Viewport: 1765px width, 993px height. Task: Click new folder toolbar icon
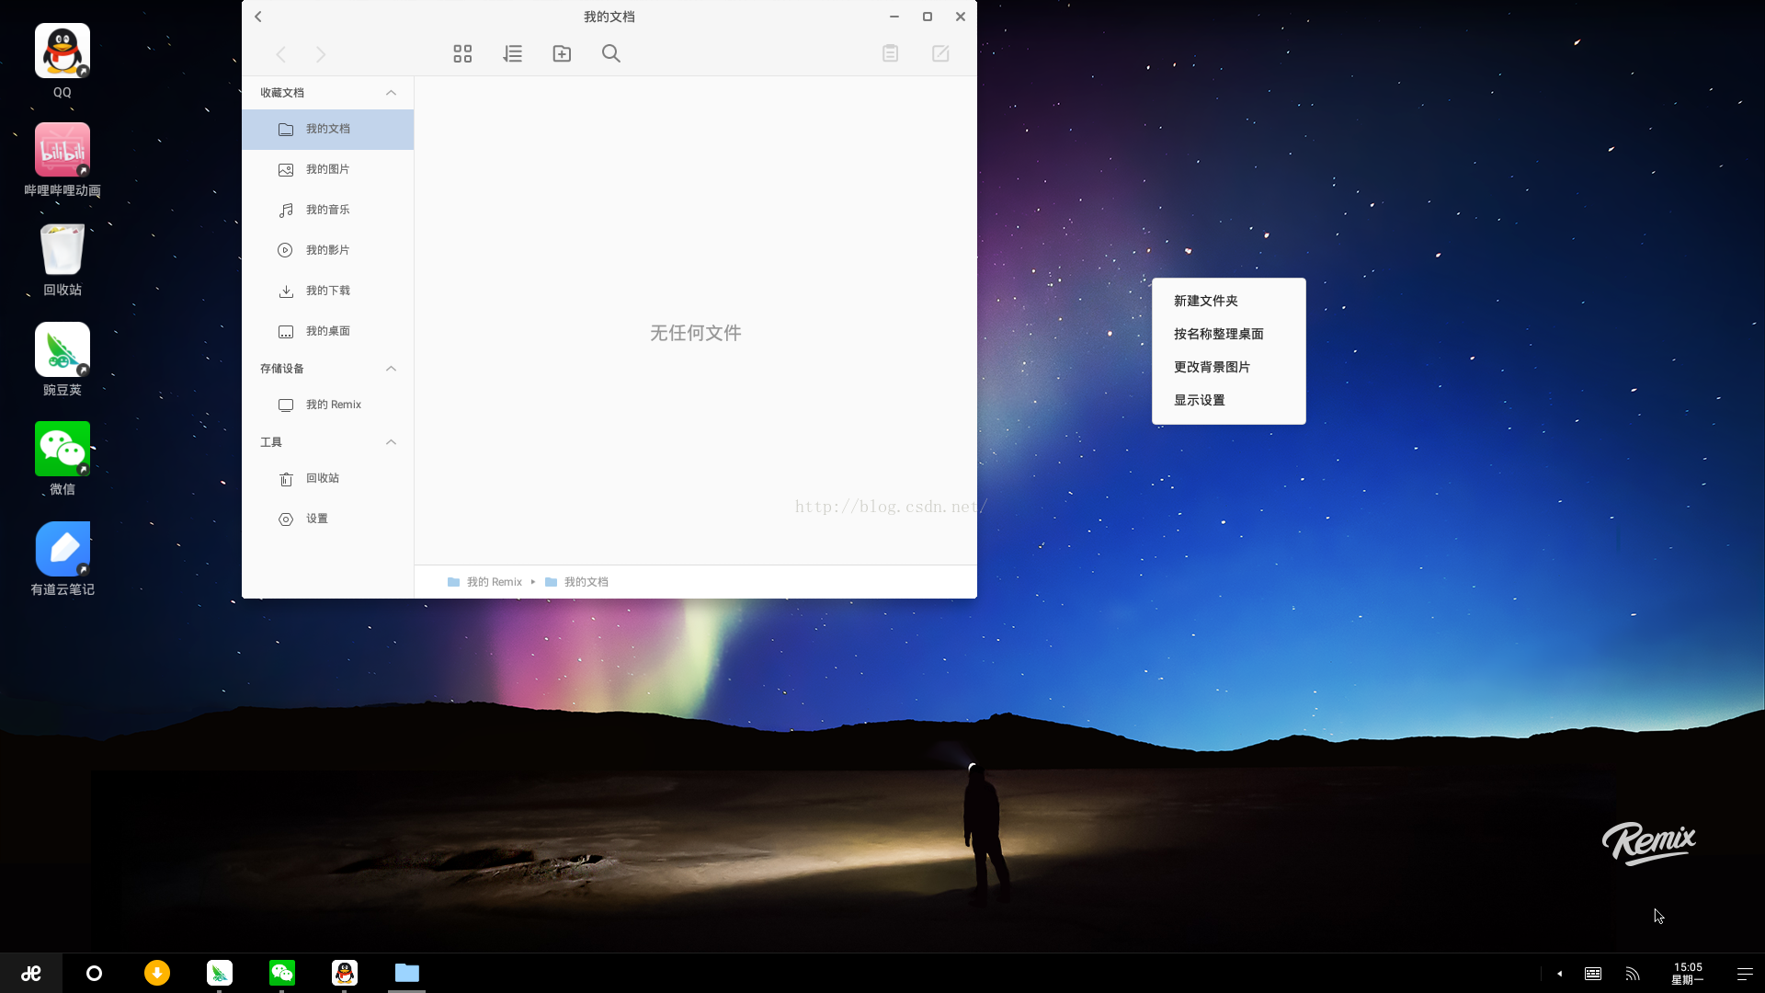point(562,54)
